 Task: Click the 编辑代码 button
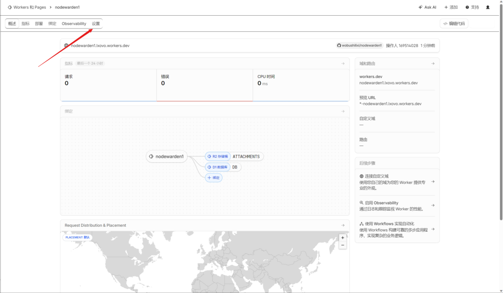[453, 24]
